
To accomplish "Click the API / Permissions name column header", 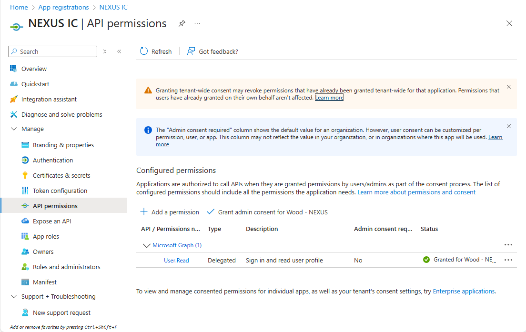I will [171, 229].
